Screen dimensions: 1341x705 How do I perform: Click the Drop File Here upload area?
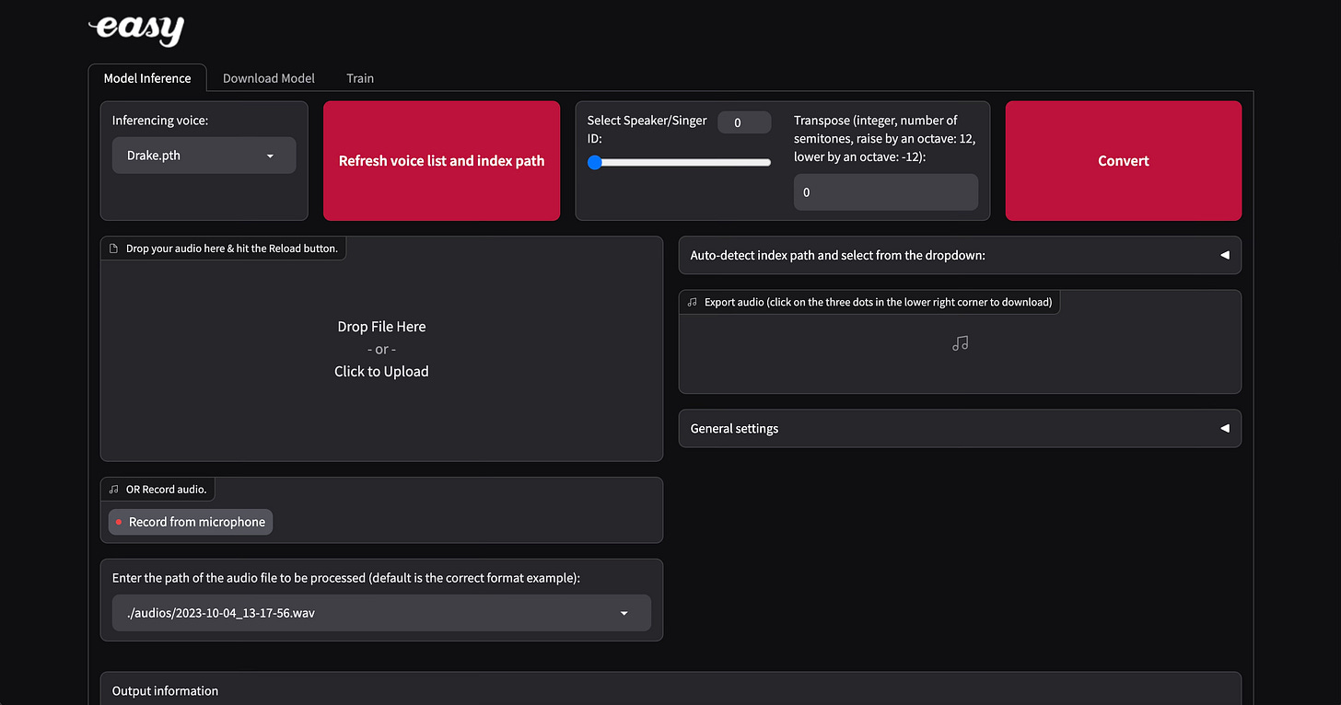pos(381,349)
